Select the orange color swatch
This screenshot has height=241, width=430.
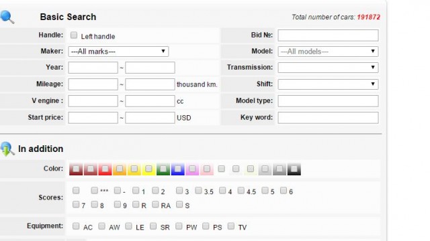click(120, 169)
